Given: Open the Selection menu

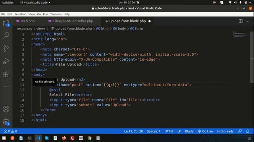Looking at the screenshot, I should (x=20, y=14).
